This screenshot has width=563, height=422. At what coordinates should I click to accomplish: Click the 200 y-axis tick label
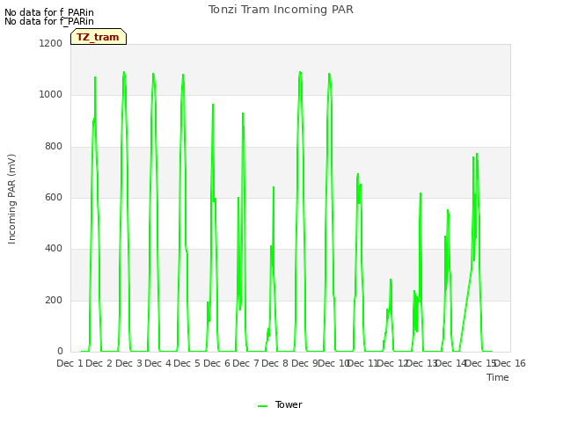tap(54, 300)
